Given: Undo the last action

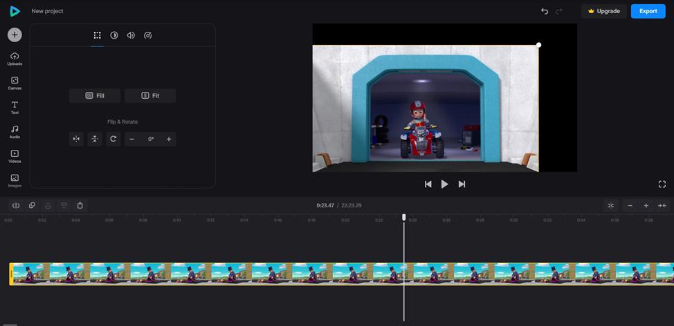Looking at the screenshot, I should (x=545, y=11).
